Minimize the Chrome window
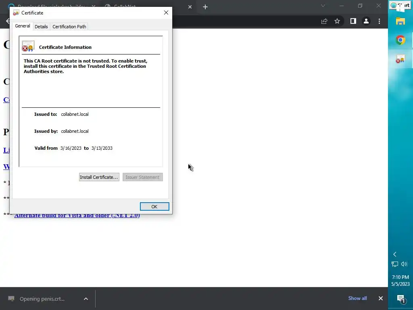This screenshot has width=413, height=310. coord(342,6)
